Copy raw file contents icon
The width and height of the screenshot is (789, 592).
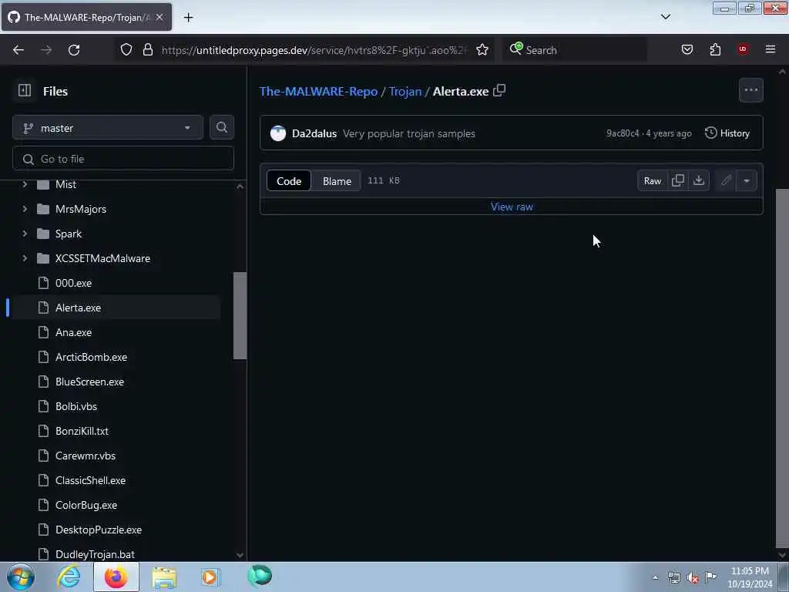tap(678, 180)
